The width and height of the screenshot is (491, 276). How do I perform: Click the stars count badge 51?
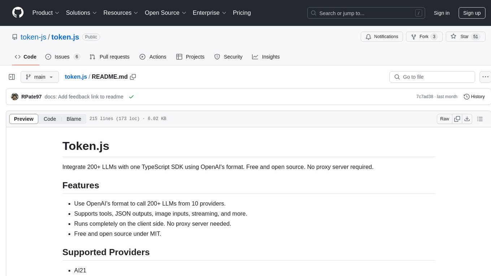point(475,36)
